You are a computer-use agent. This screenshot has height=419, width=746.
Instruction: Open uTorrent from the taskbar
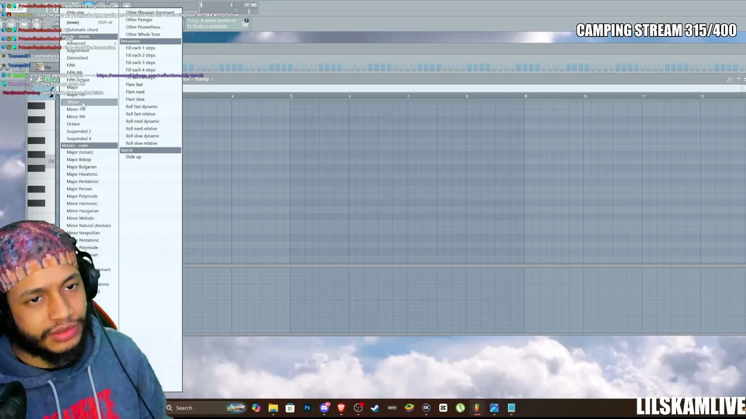pos(460,407)
